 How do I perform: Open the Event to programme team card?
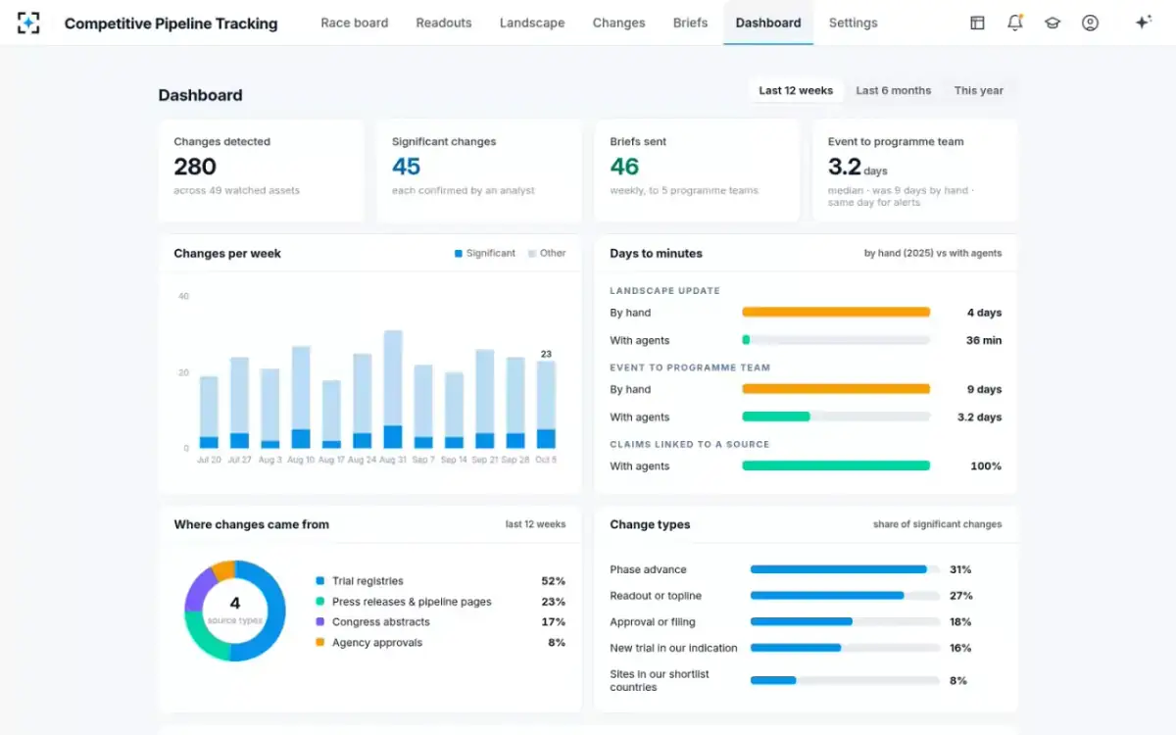(x=915, y=171)
